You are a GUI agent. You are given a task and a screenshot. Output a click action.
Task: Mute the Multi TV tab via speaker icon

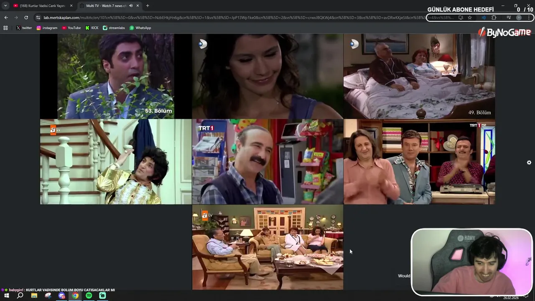[131, 6]
